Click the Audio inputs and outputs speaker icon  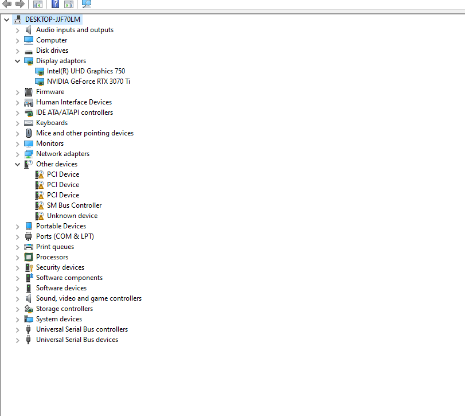(29, 30)
